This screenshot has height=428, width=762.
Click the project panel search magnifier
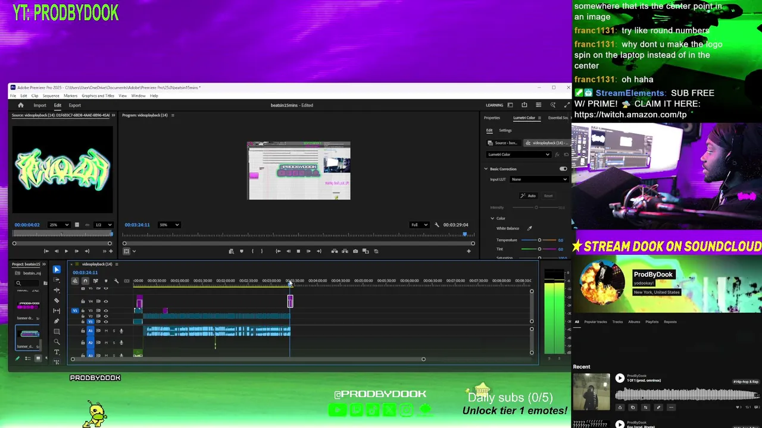(18, 283)
